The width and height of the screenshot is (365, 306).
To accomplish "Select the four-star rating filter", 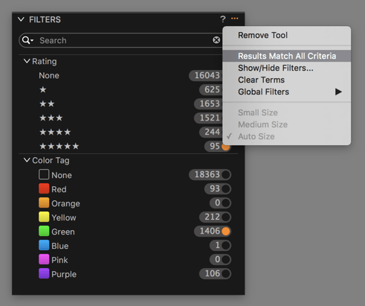I will point(55,132).
